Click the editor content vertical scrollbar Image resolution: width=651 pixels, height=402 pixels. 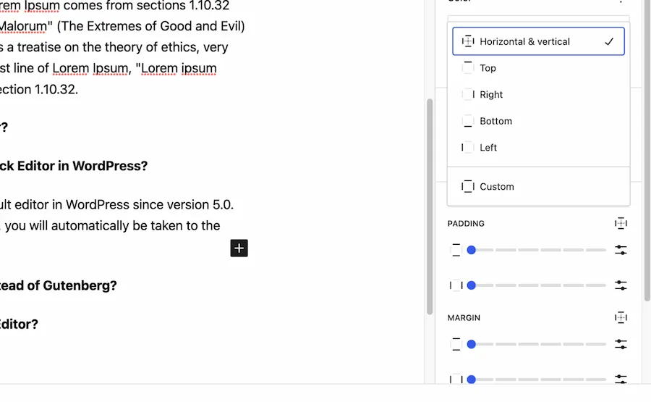(430, 206)
